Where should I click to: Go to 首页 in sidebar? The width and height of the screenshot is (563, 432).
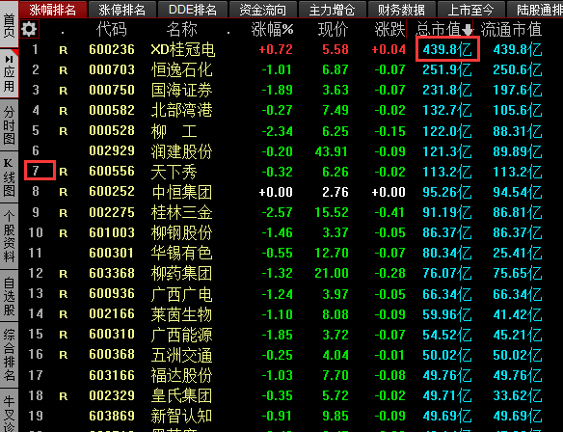coord(9,24)
